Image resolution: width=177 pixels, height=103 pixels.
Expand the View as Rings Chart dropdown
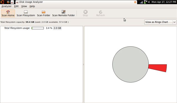[160, 22]
